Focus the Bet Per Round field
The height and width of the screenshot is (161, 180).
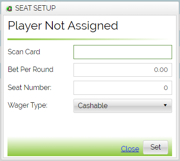[x=123, y=70]
